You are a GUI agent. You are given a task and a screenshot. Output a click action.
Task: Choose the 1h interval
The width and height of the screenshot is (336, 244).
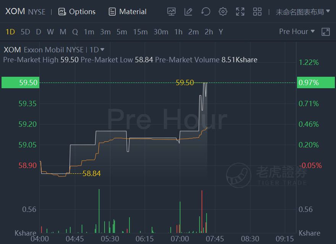(x=178, y=32)
